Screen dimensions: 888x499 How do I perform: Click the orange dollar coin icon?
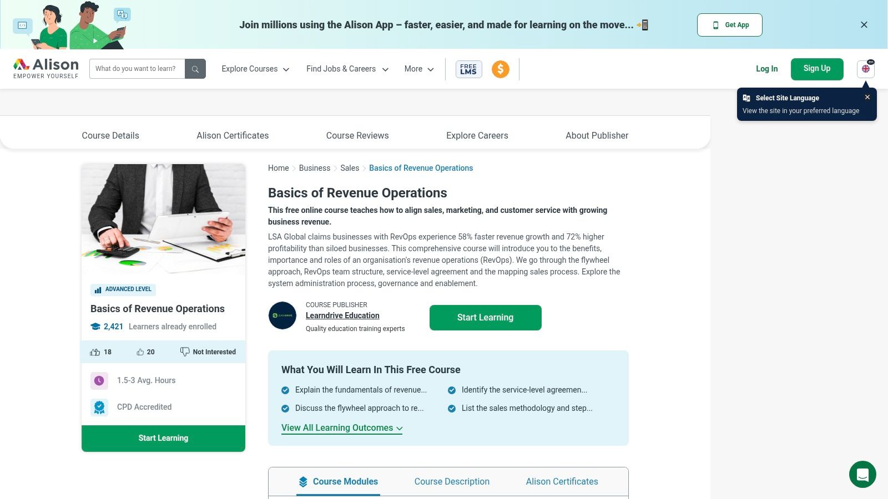click(x=501, y=69)
